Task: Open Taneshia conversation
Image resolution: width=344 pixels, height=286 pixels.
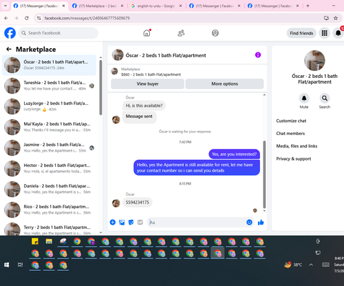Action: point(50,85)
